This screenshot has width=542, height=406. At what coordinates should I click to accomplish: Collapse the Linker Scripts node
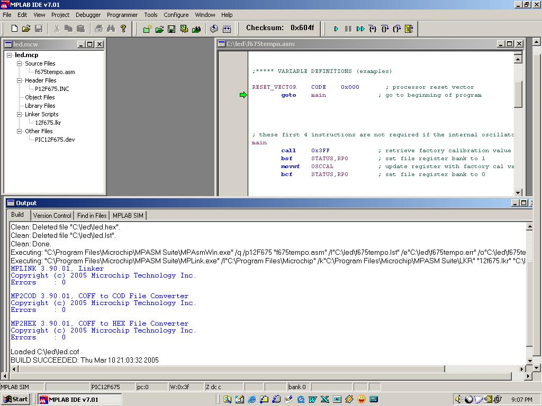pyautogui.click(x=20, y=114)
